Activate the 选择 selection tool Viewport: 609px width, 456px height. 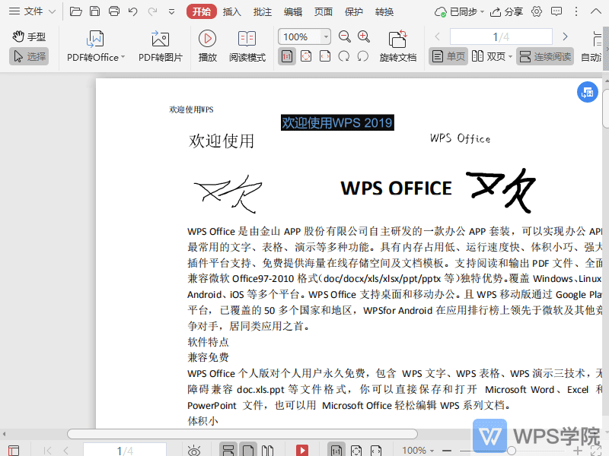pyautogui.click(x=28, y=55)
